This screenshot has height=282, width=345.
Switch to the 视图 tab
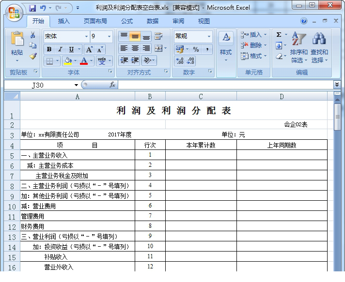click(x=204, y=21)
